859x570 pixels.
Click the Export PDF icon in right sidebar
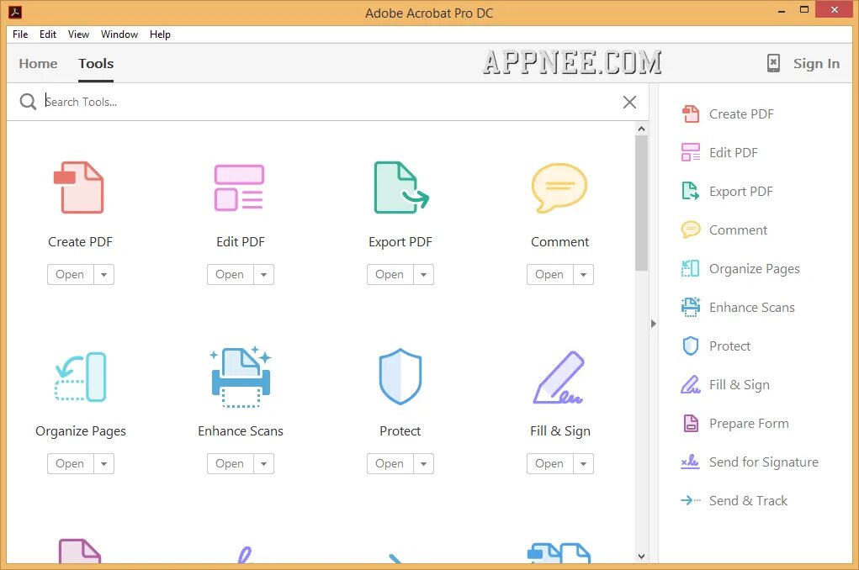click(x=690, y=191)
